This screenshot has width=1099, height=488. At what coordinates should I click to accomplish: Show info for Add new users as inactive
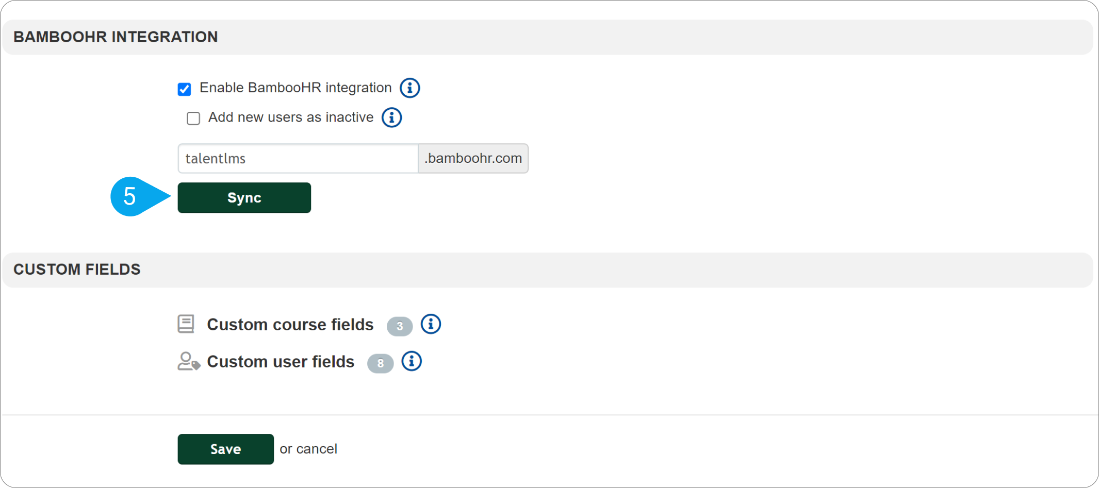coord(392,117)
